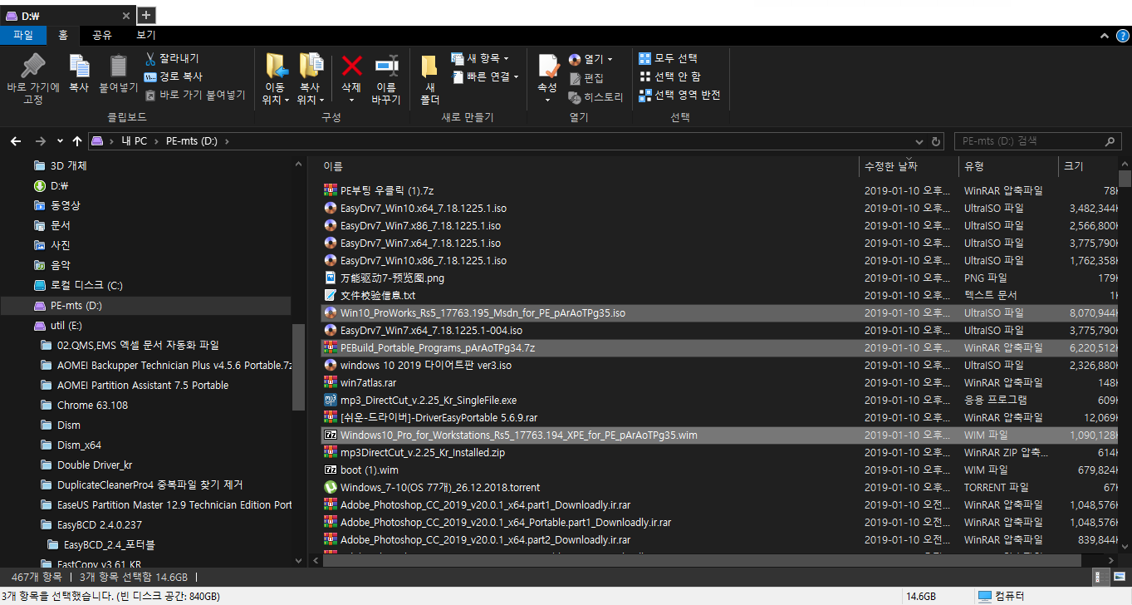Screen dimensions: 1132x605
Task: Click 내 PC in the address breadcrumb
Action: click(134, 141)
